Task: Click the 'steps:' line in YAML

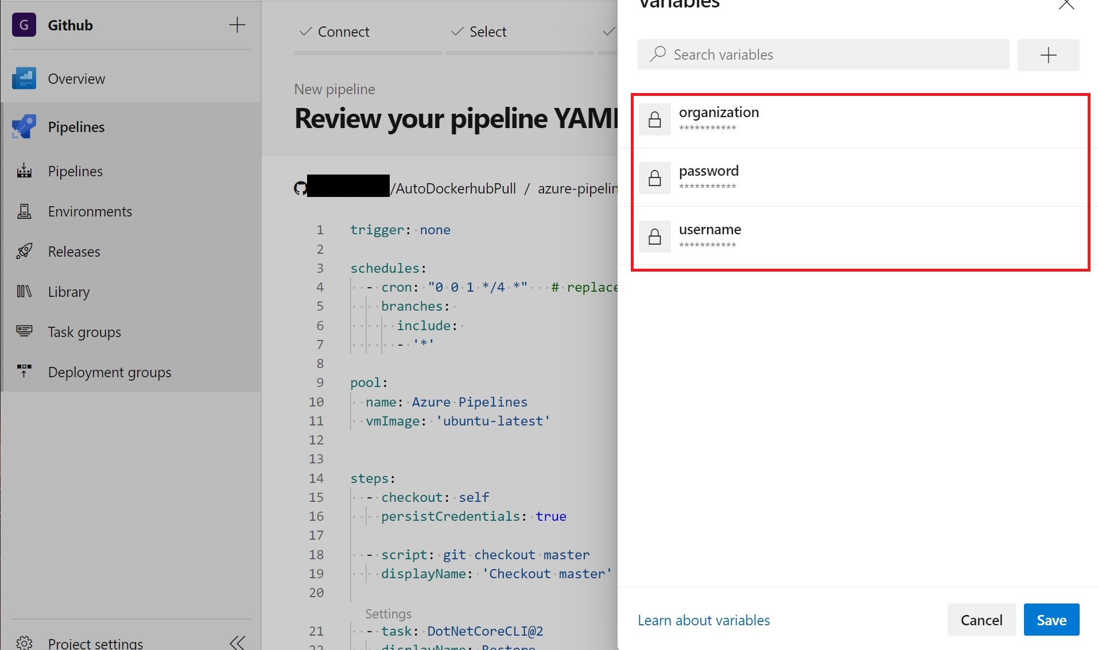Action: pyautogui.click(x=373, y=478)
